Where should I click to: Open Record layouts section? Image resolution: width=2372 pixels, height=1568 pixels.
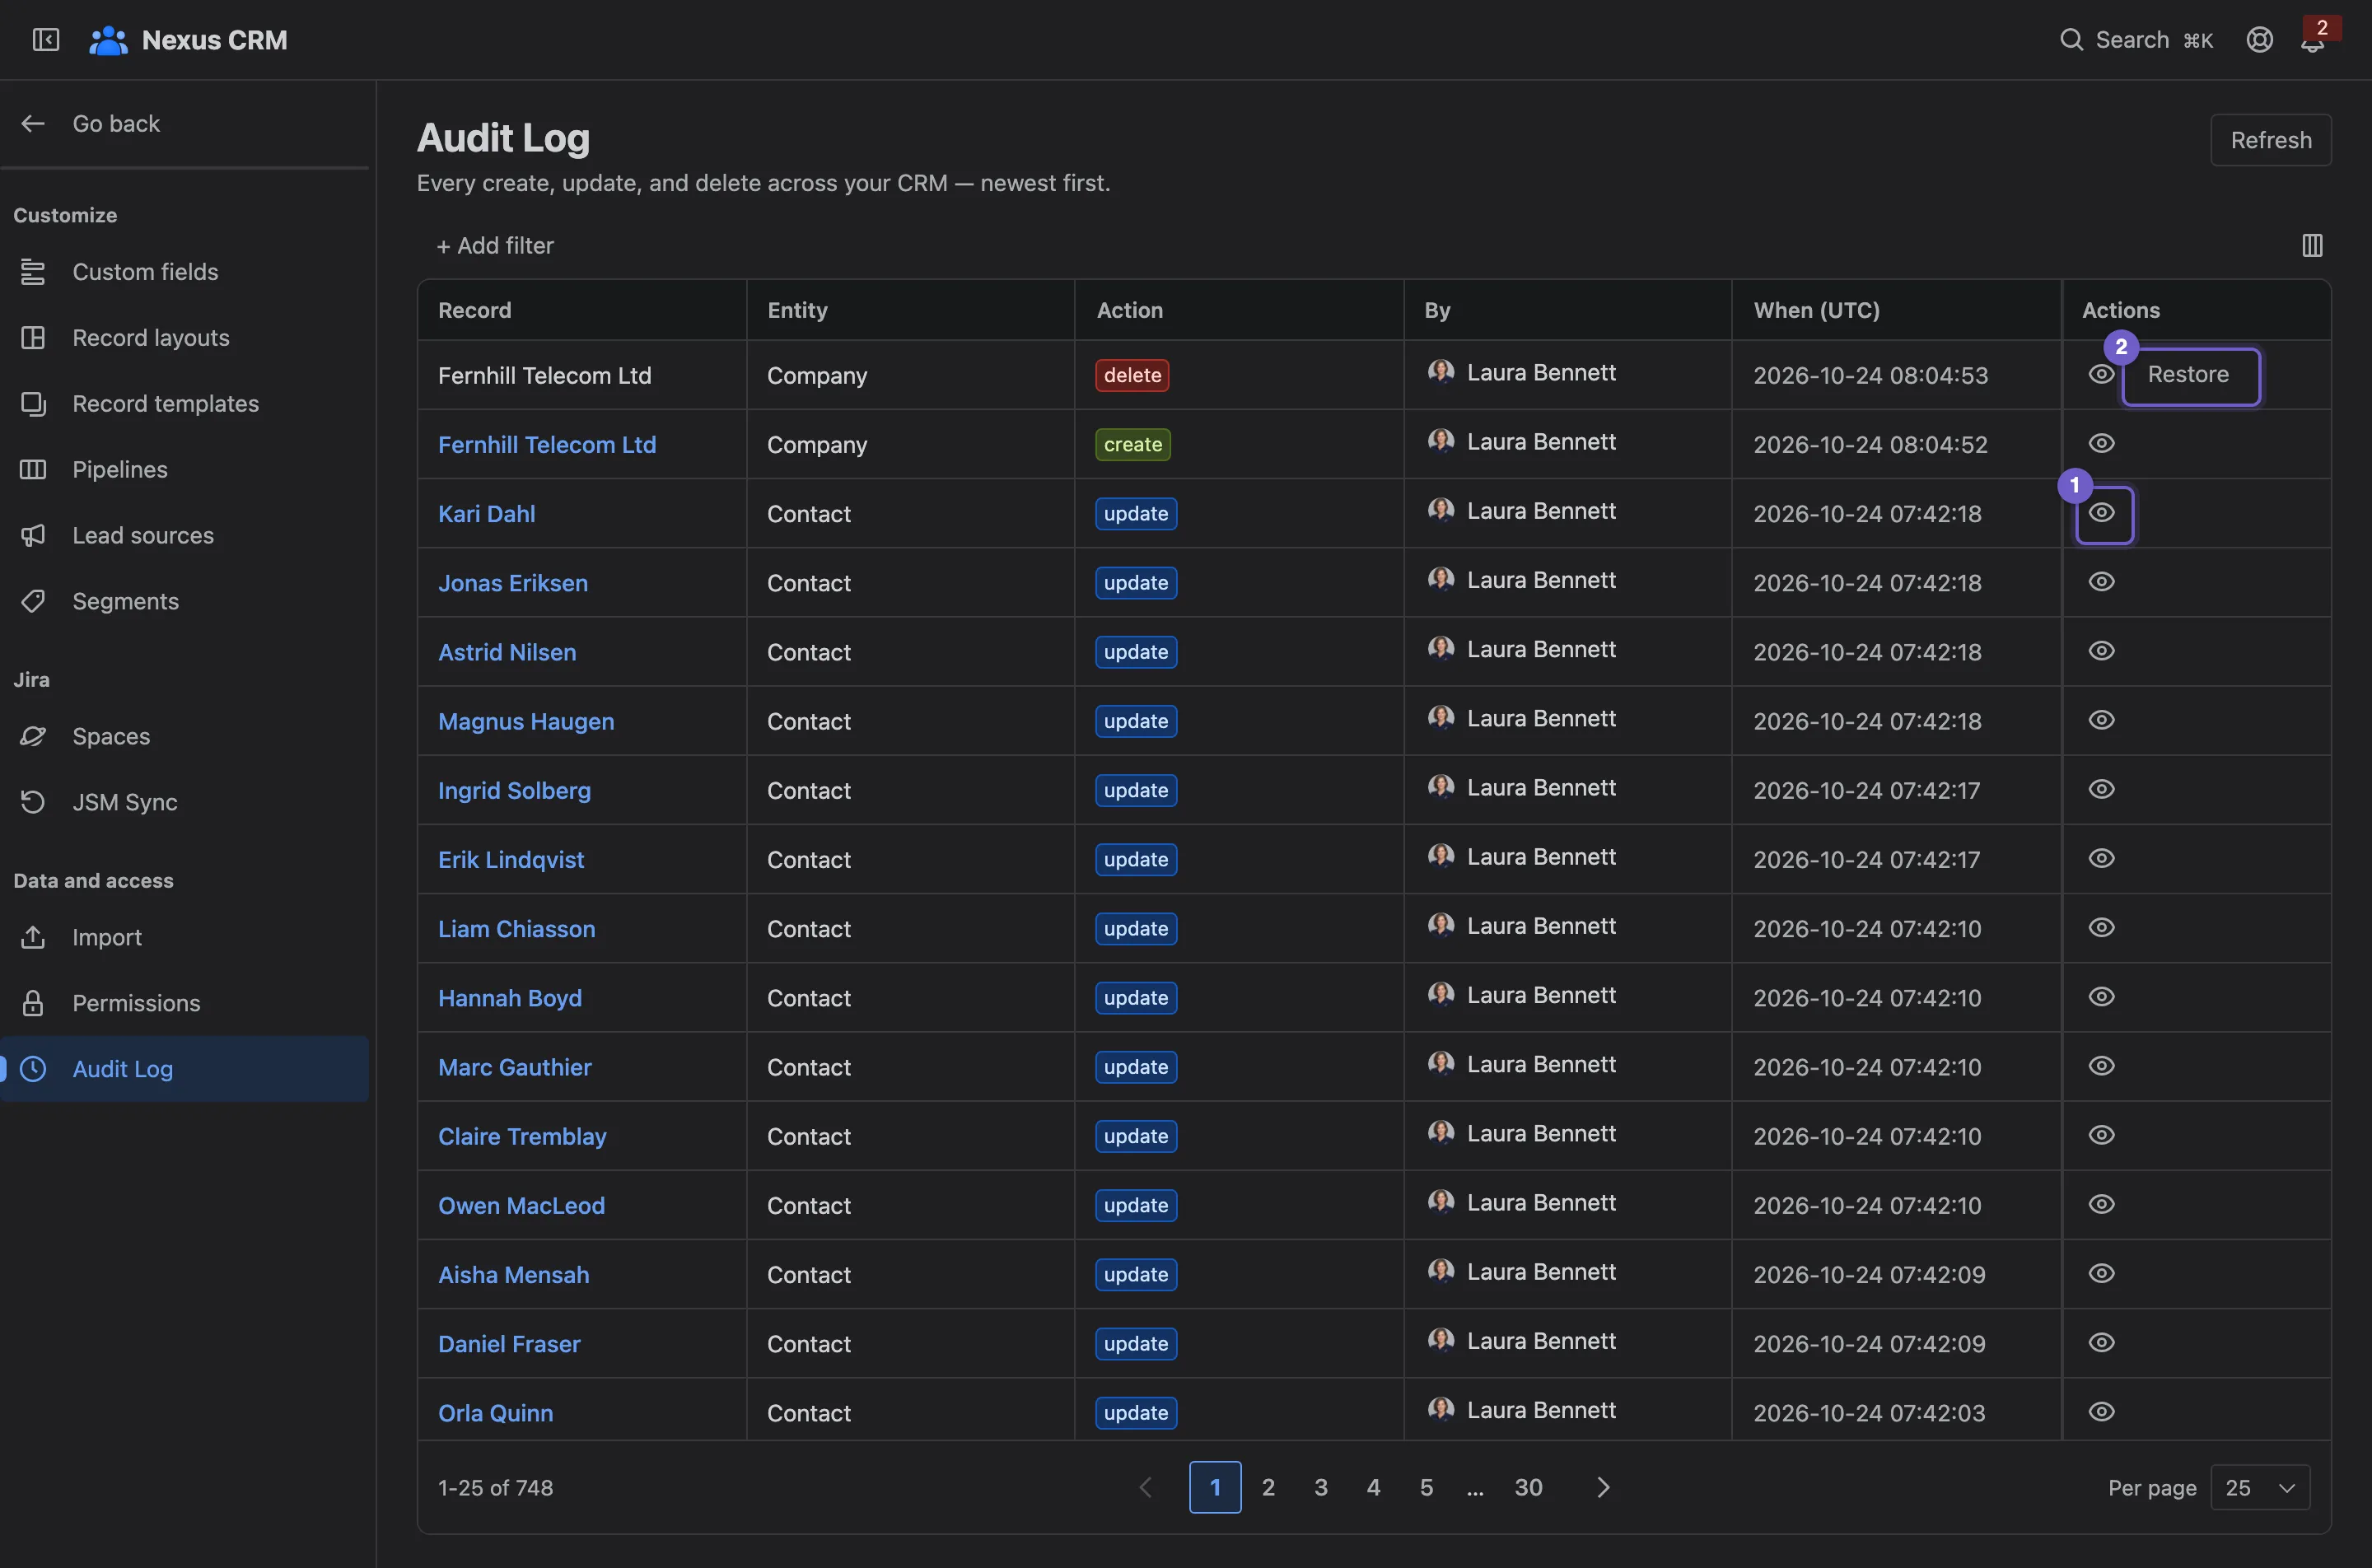click(185, 338)
